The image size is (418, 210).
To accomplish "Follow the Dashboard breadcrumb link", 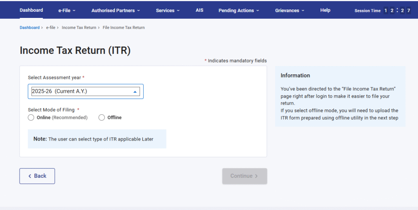I will 29,28.
